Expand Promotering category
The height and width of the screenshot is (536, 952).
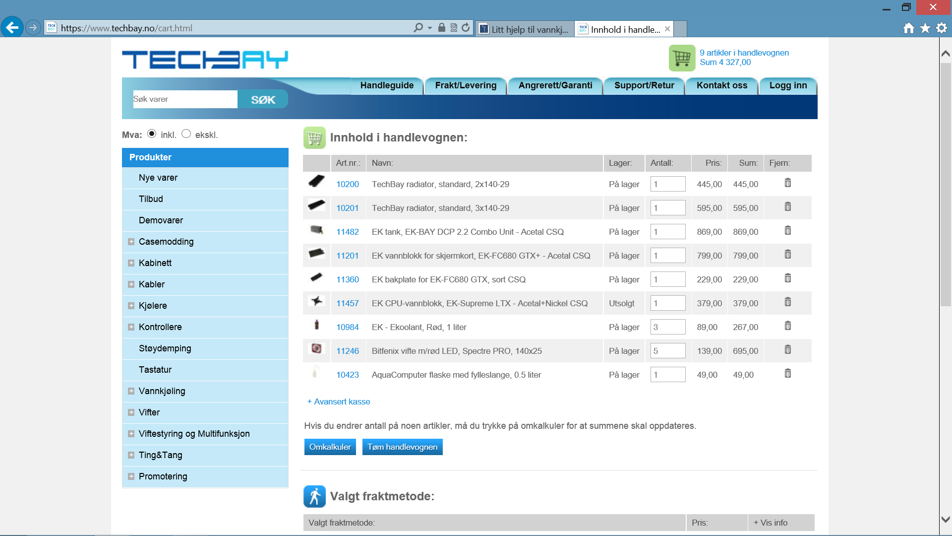(131, 476)
